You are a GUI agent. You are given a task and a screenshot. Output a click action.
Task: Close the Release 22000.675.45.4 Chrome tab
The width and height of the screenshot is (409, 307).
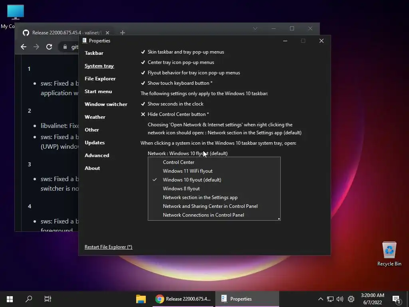[107, 33]
